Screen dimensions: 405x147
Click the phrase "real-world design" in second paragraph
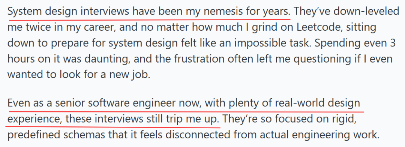point(318,103)
